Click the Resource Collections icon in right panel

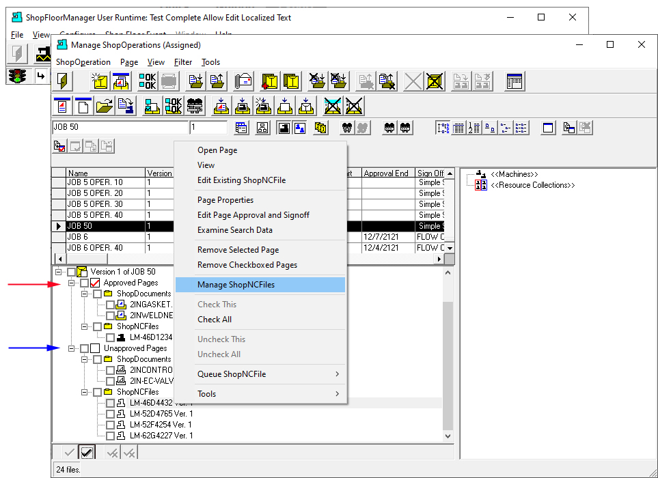coord(481,185)
